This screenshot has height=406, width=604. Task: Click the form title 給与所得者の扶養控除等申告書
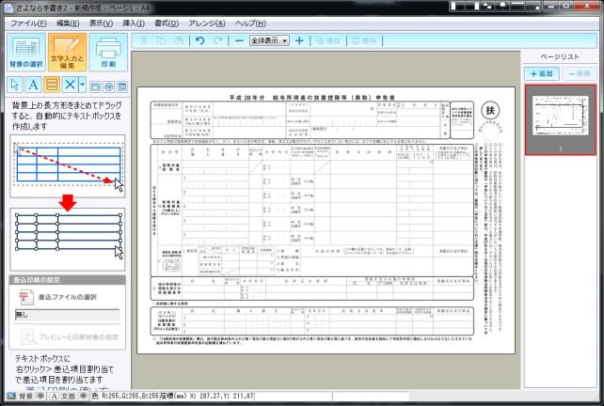(312, 98)
